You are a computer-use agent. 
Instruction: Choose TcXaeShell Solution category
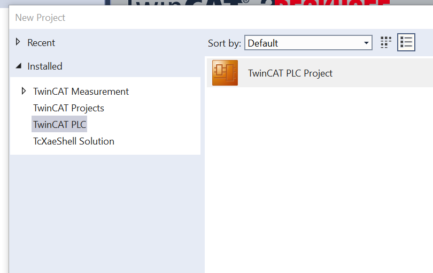coord(74,141)
